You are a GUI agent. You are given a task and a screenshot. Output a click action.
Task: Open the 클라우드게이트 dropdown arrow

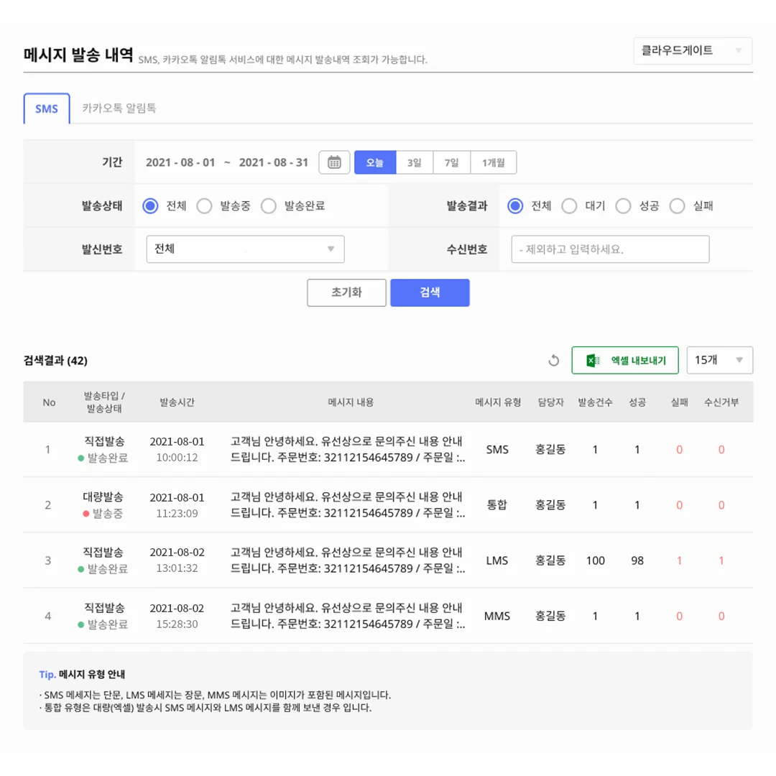point(739,50)
